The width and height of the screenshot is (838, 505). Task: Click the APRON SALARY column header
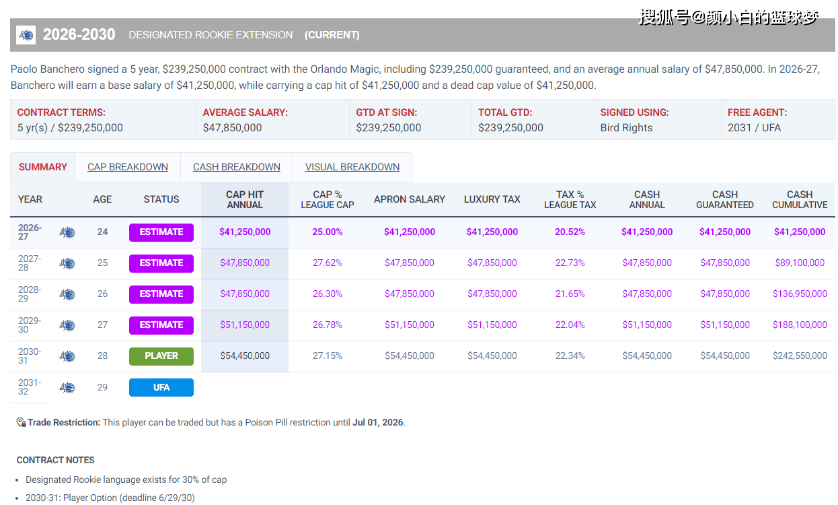point(410,199)
